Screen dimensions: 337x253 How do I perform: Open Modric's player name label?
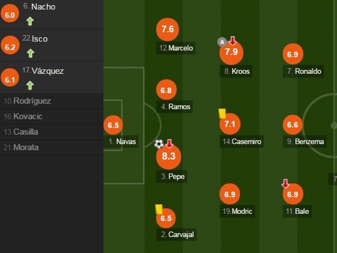(237, 211)
